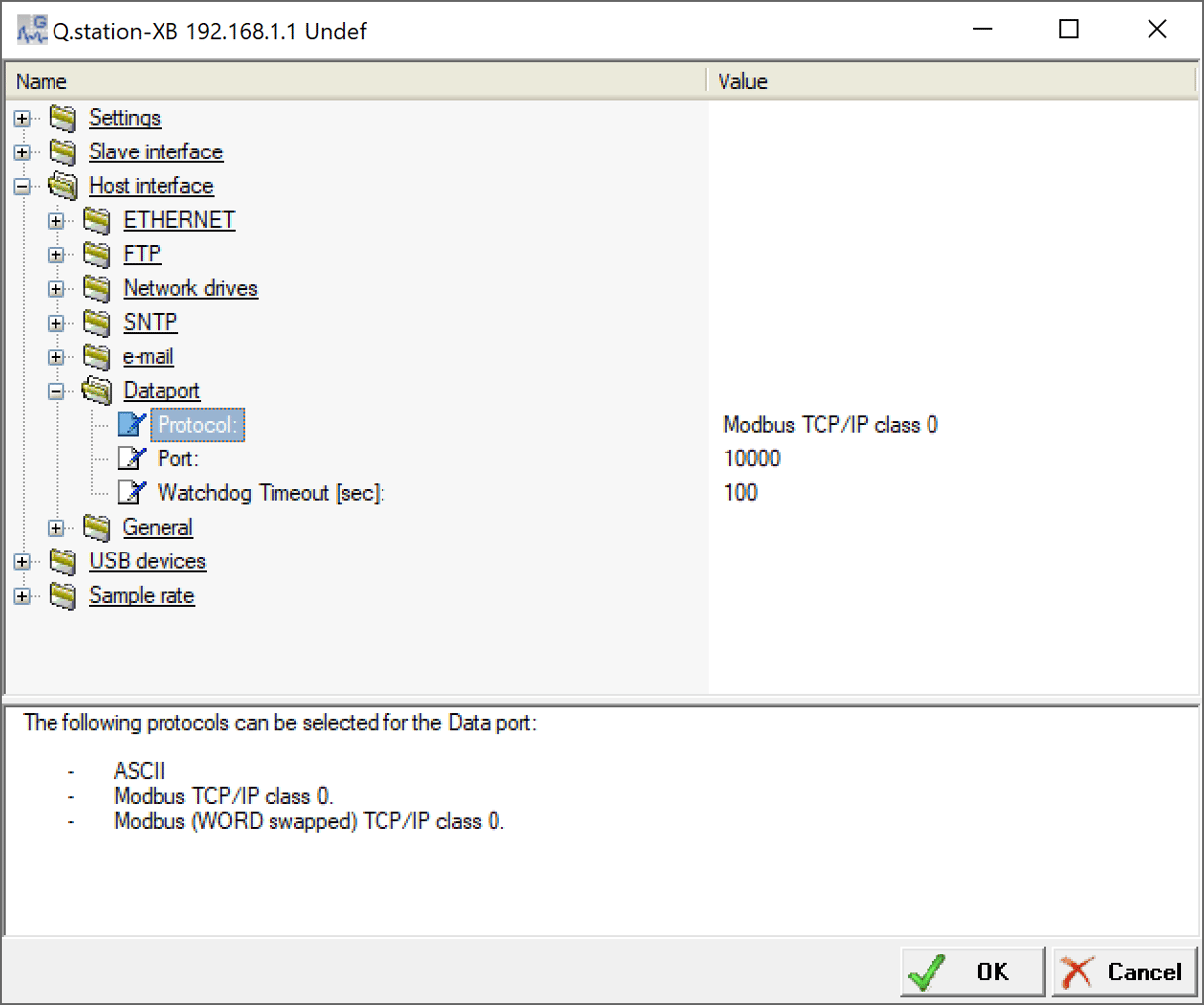Expand the Sample rate node
This screenshot has height=1005, width=1204.
(x=22, y=595)
